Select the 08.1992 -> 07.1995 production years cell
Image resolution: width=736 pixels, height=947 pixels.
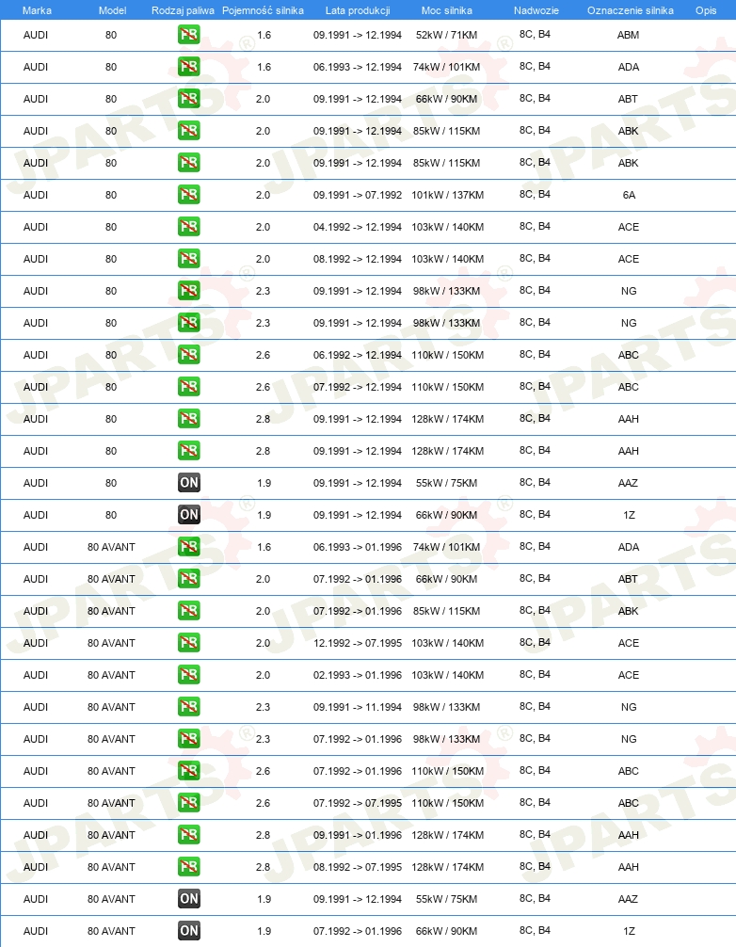[358, 867]
